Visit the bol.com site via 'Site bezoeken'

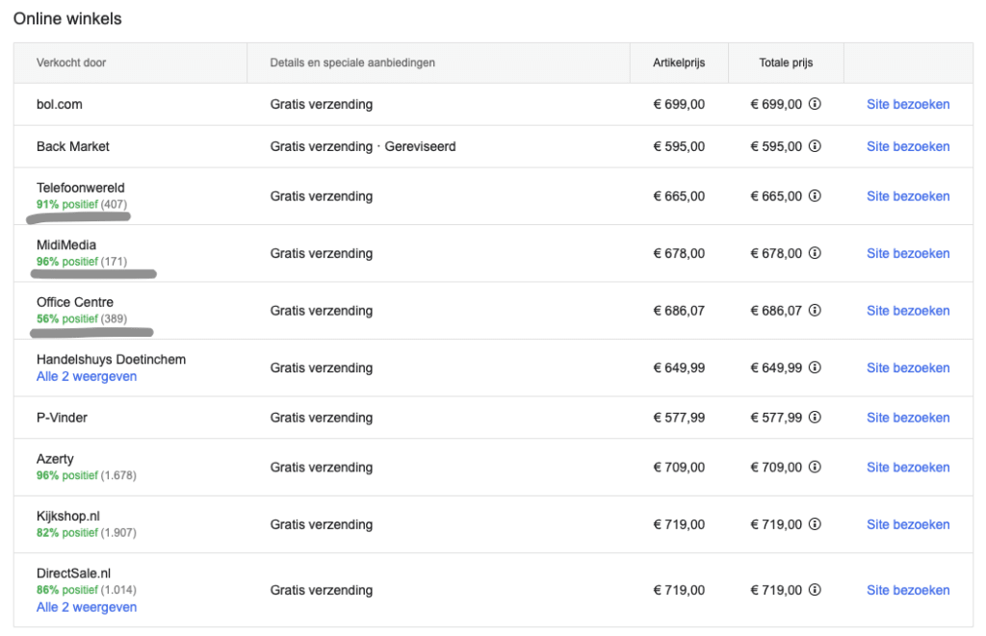pos(908,105)
